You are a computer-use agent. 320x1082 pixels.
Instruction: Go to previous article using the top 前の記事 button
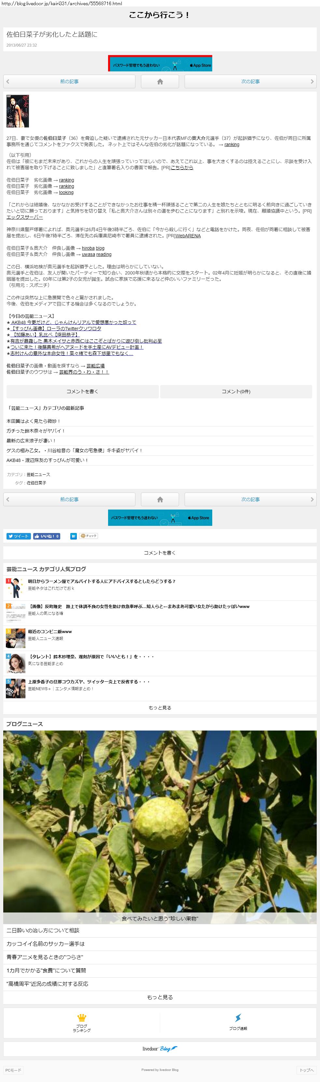[69, 82]
